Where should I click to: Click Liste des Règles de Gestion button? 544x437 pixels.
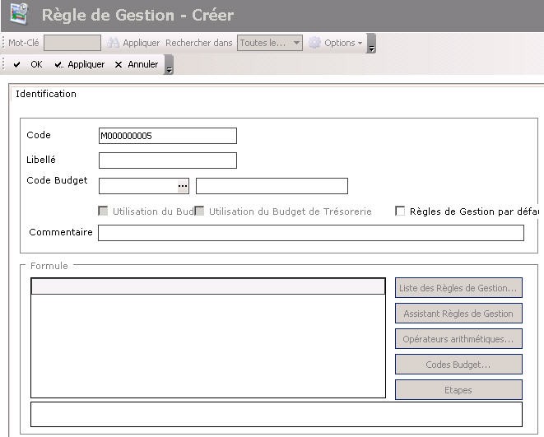(458, 288)
